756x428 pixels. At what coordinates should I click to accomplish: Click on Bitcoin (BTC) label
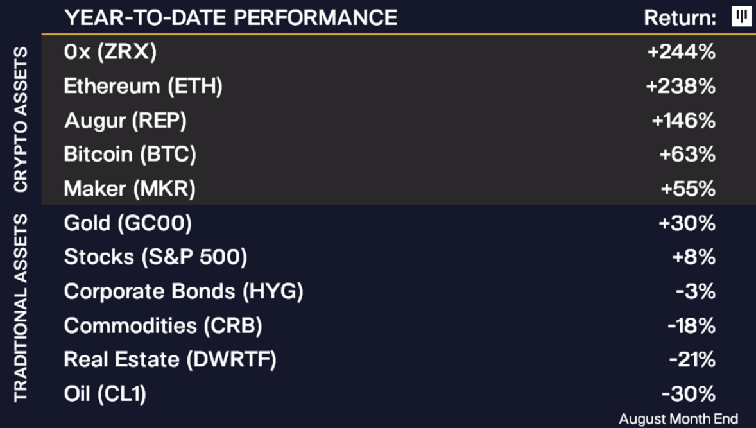pos(130,155)
